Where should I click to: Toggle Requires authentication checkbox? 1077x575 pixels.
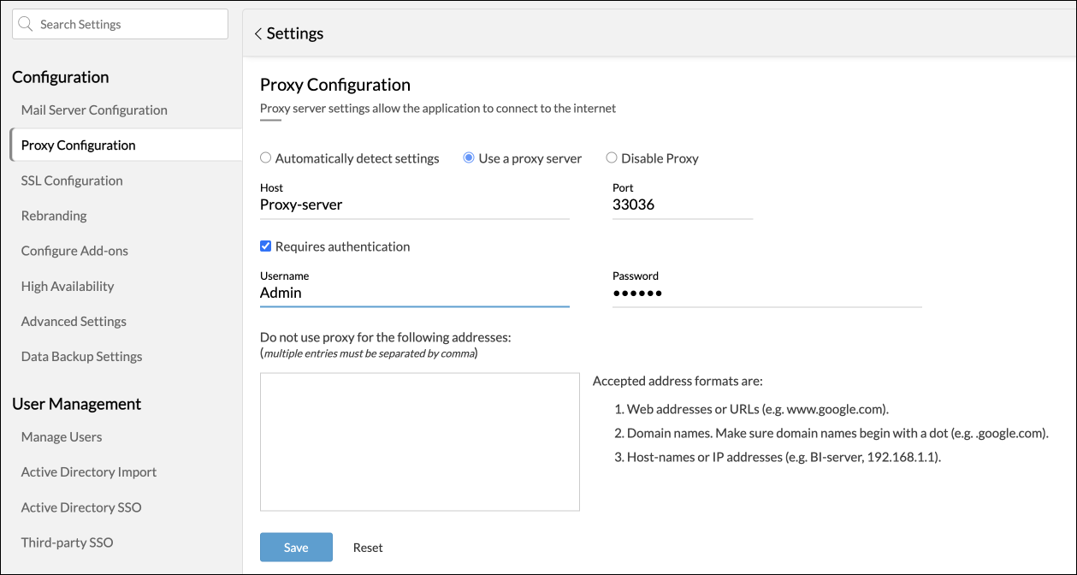[266, 246]
